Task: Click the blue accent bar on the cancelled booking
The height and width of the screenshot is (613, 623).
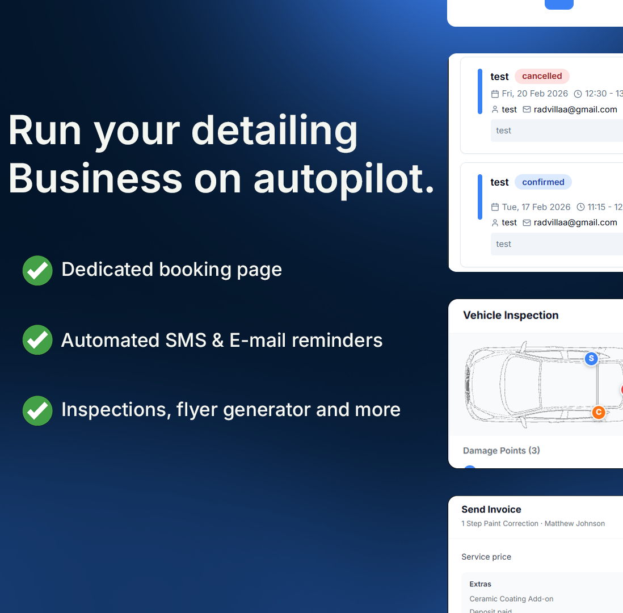Action: coord(479,91)
